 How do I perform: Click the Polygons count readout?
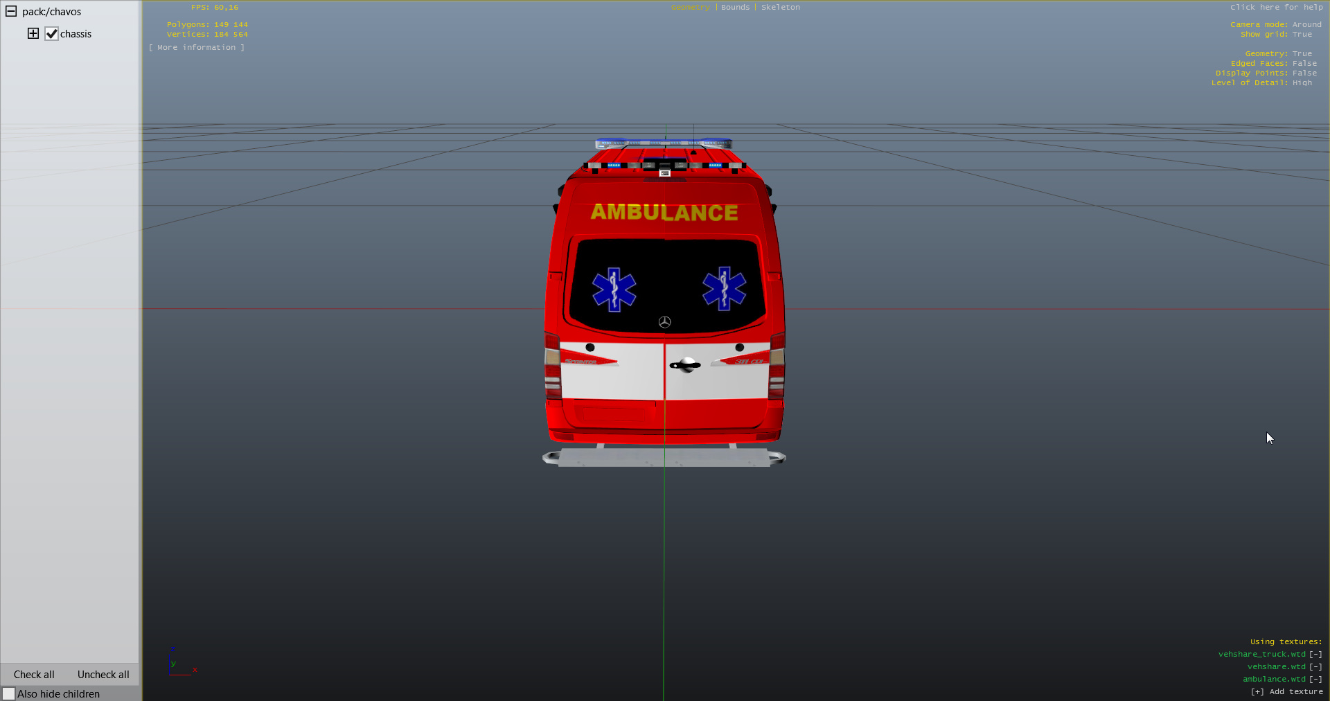[207, 24]
